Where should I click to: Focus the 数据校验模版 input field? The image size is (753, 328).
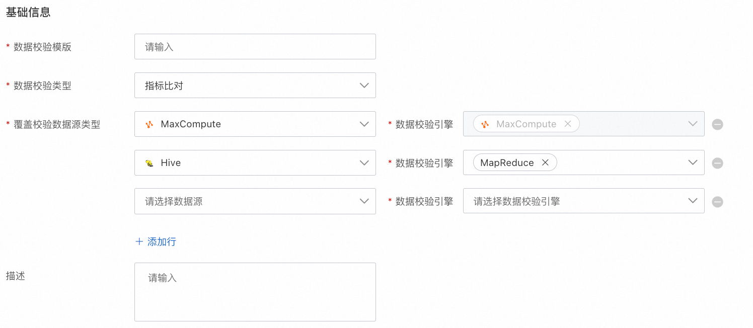tap(255, 47)
